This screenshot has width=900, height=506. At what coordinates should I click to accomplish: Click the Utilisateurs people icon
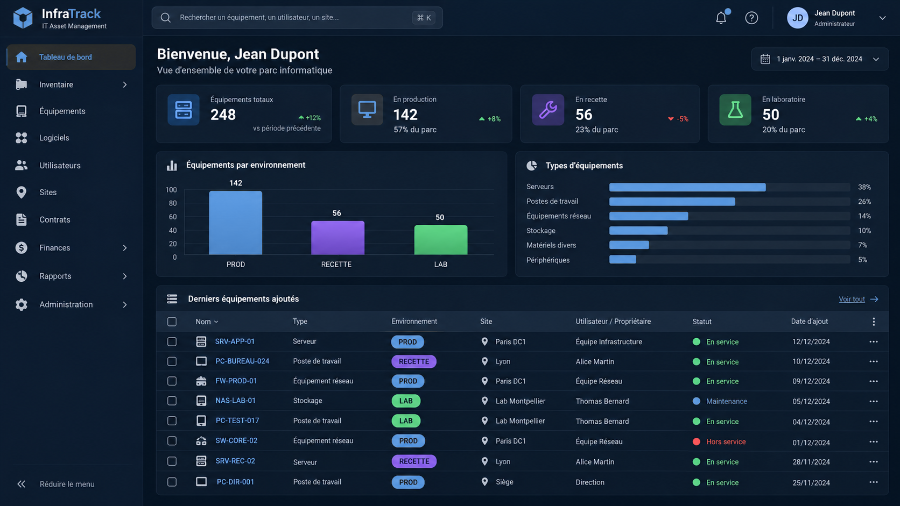(x=22, y=166)
